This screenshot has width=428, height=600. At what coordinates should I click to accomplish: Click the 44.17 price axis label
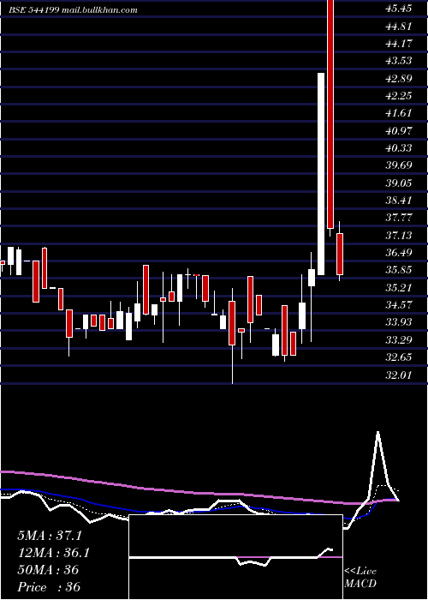(399, 43)
